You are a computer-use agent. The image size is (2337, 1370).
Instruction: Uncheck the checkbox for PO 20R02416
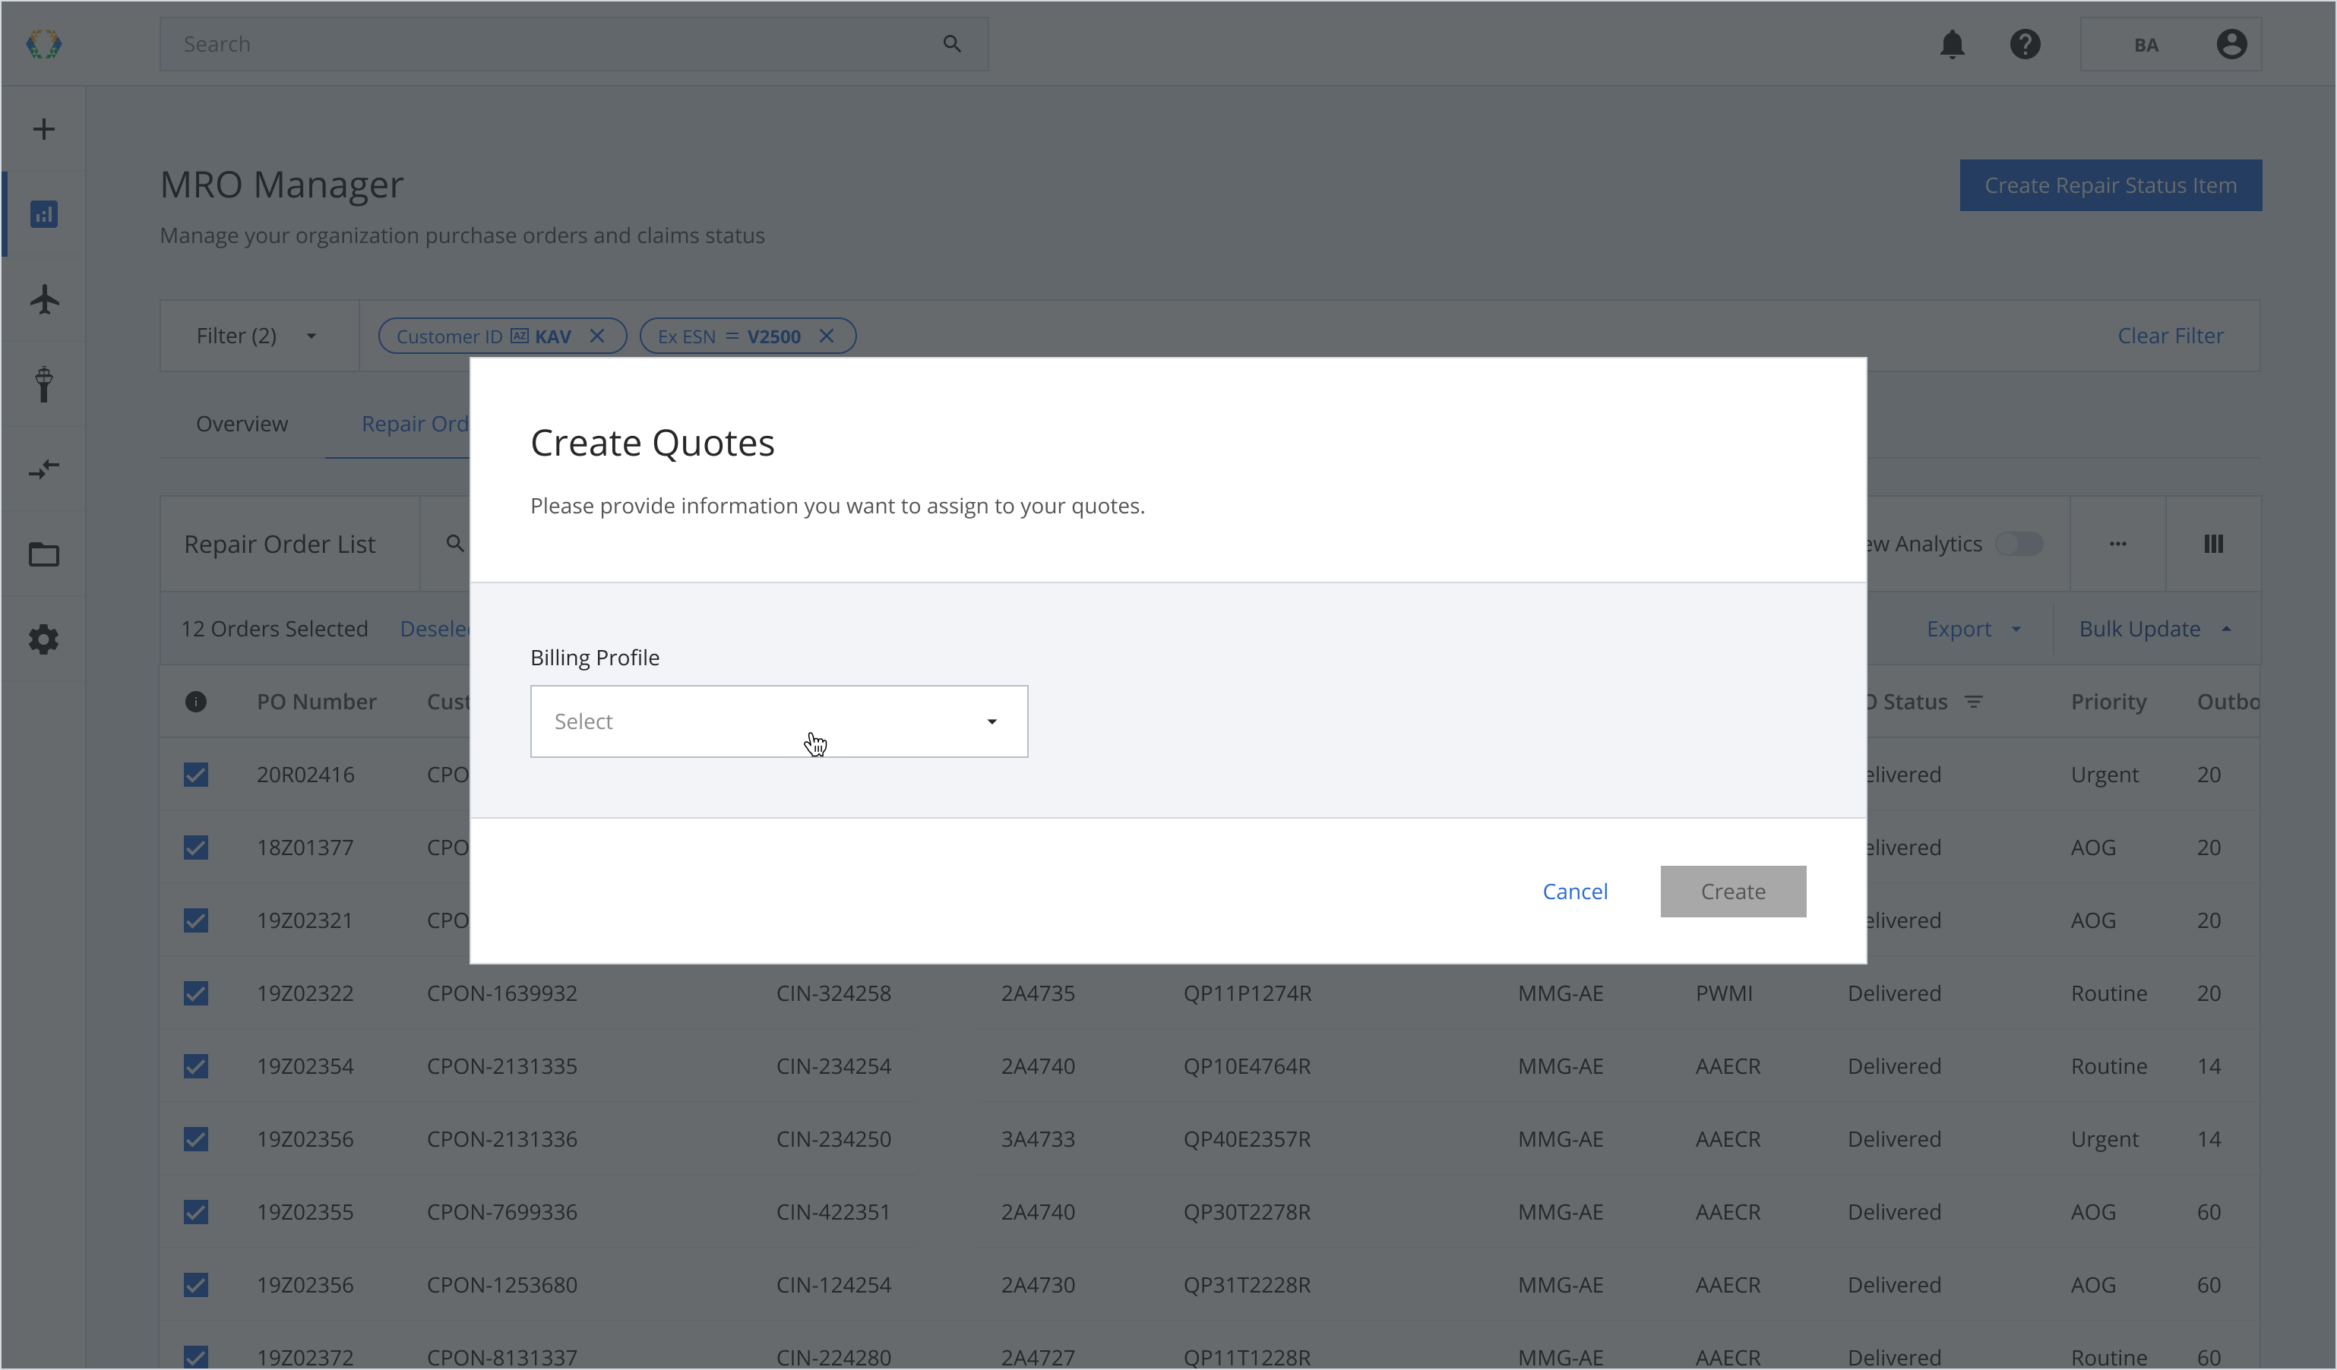(196, 774)
